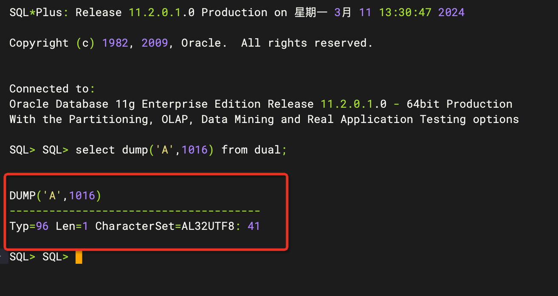This screenshot has height=296, width=558.
Task: Click the 星期一 weekday text
Action: tap(311, 12)
